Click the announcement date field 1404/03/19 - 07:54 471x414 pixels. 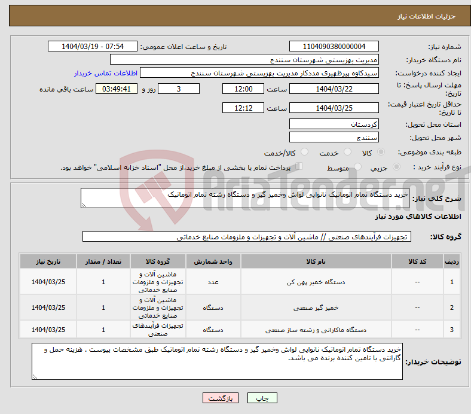pyautogui.click(x=93, y=46)
